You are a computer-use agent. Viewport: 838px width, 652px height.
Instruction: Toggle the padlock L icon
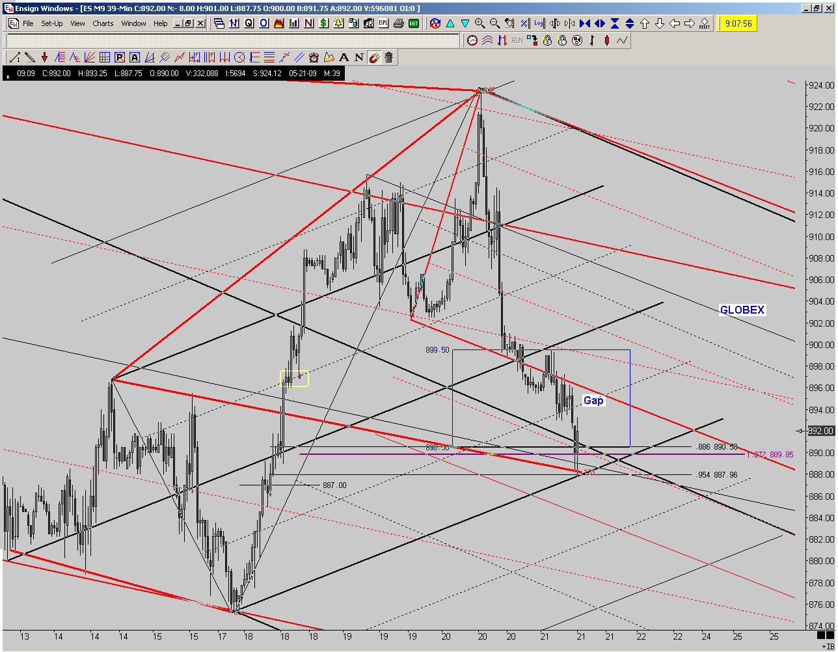pos(562,40)
